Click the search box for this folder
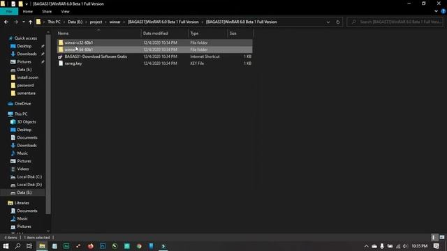Image resolution: width=447 pixels, height=251 pixels. 395,22
